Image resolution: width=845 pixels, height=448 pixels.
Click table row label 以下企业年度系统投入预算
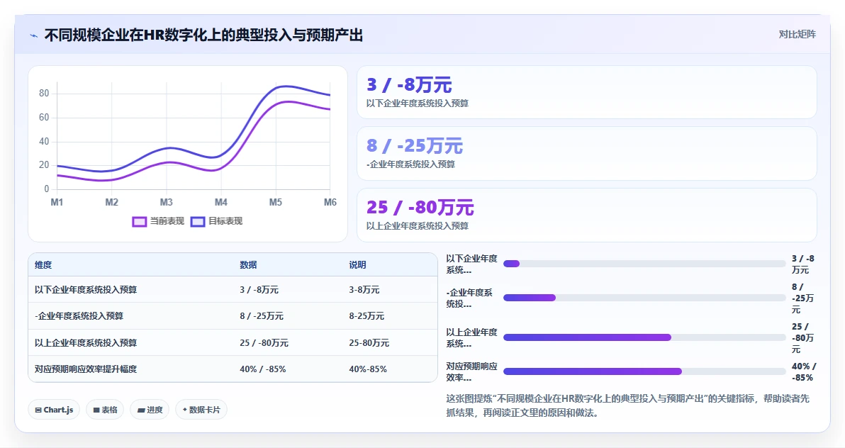pyautogui.click(x=86, y=289)
